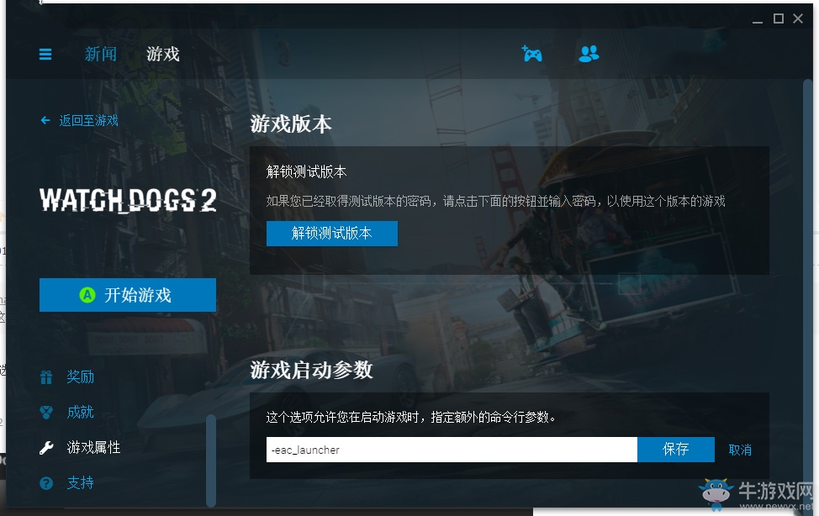The width and height of the screenshot is (819, 516).
Task: Click the 开始游戏 button
Action: [128, 295]
